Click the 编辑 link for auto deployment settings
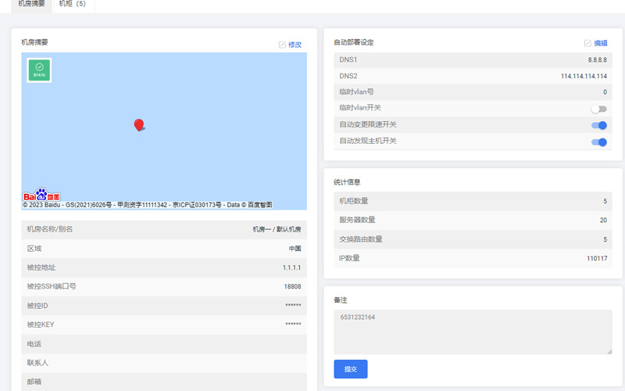 600,43
